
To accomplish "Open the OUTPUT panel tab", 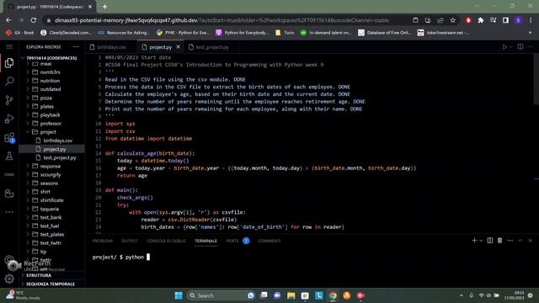I will [130, 241].
